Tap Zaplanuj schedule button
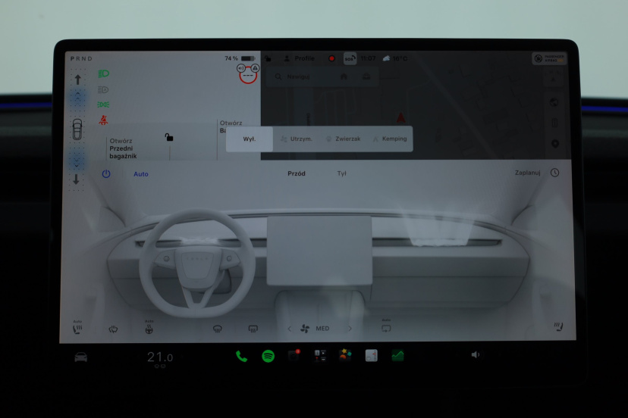Screen dimensions: 628x418 click(x=527, y=173)
